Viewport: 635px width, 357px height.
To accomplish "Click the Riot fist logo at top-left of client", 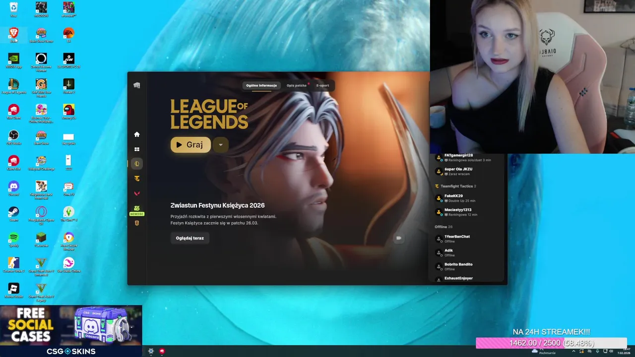I will [x=137, y=85].
